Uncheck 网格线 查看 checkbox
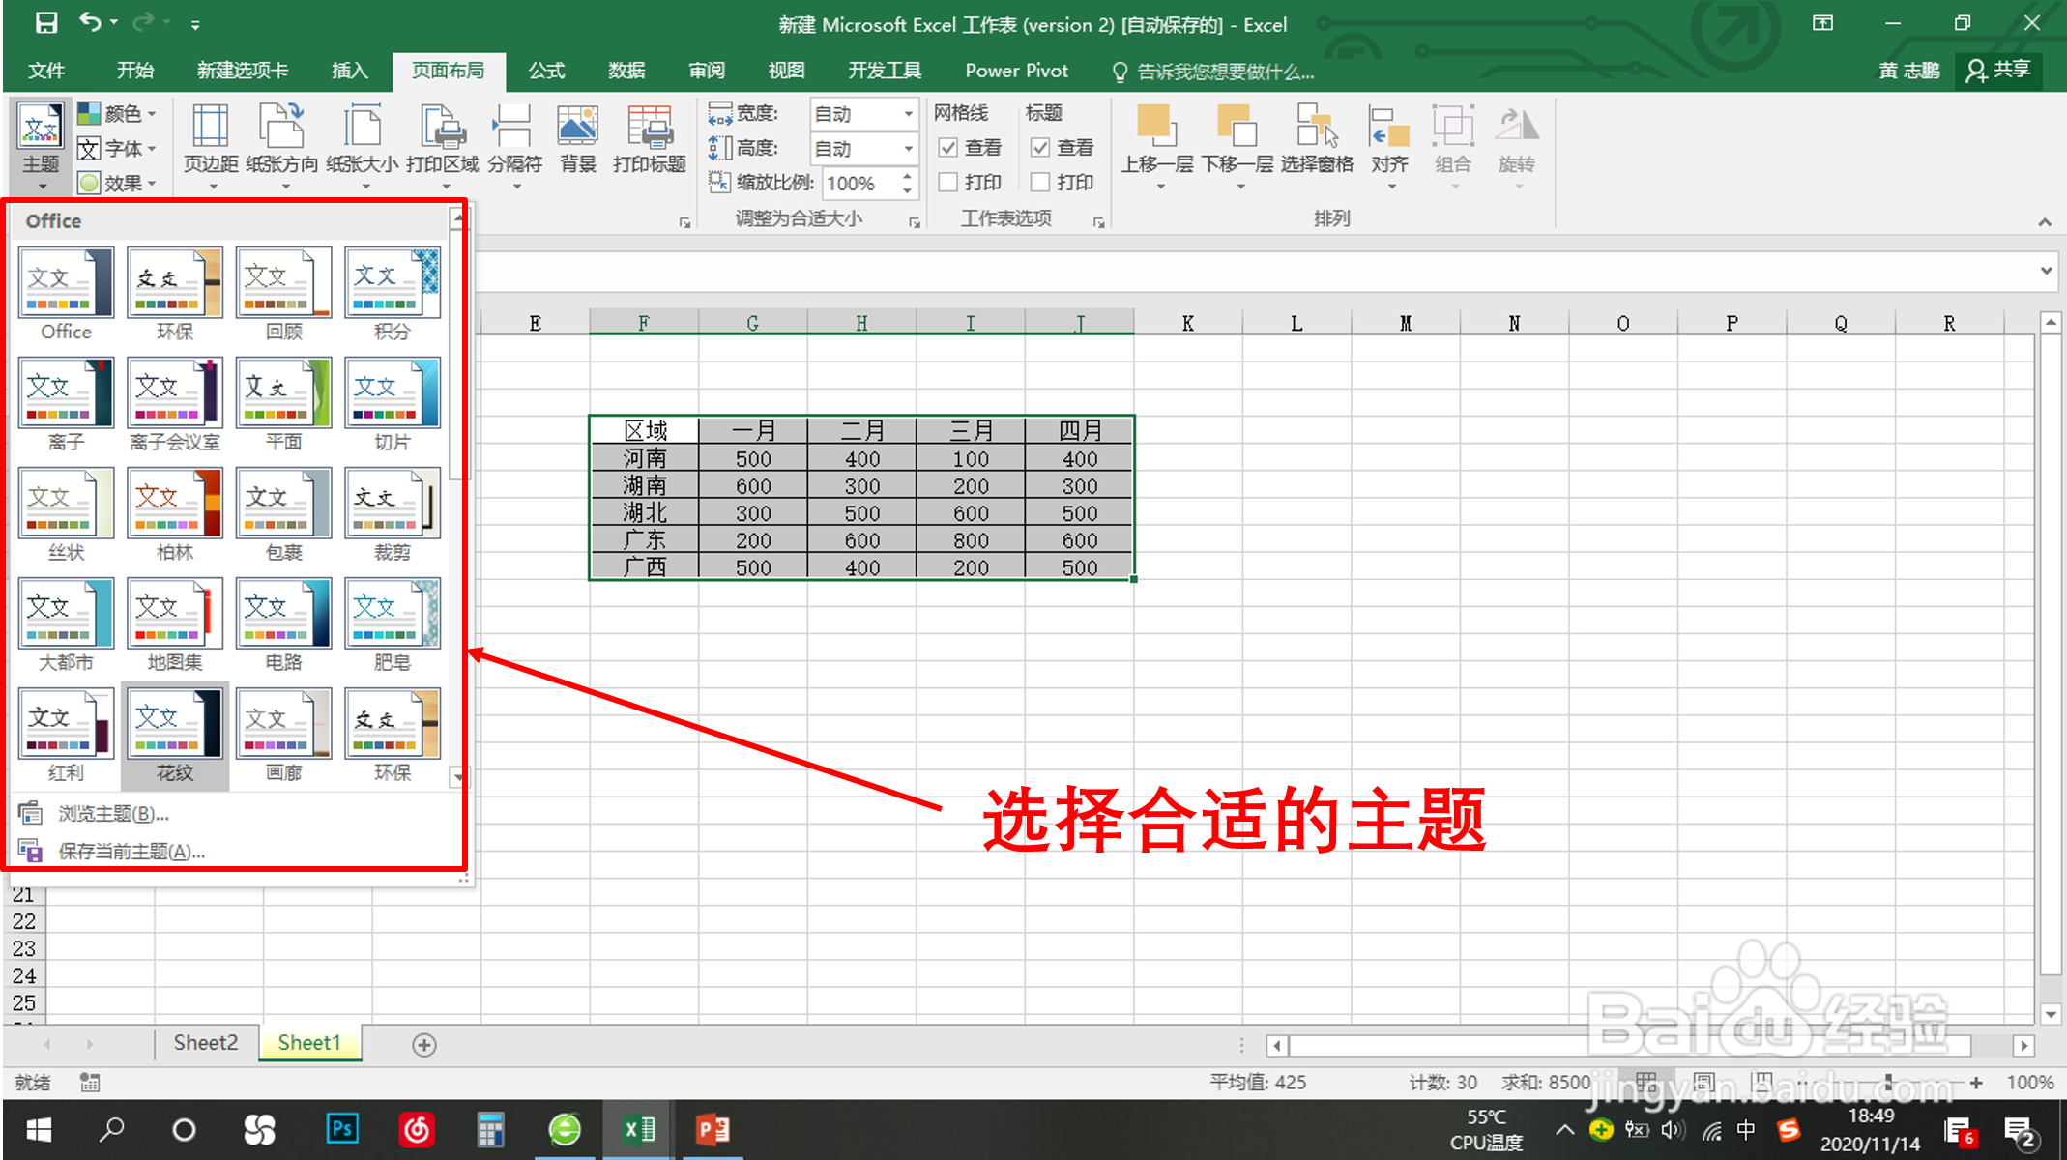Image resolution: width=2067 pixels, height=1160 pixels. (x=948, y=148)
